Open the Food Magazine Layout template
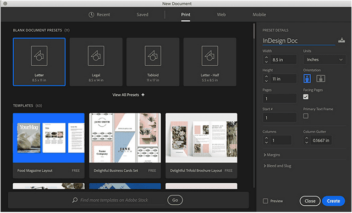 [x=49, y=145]
